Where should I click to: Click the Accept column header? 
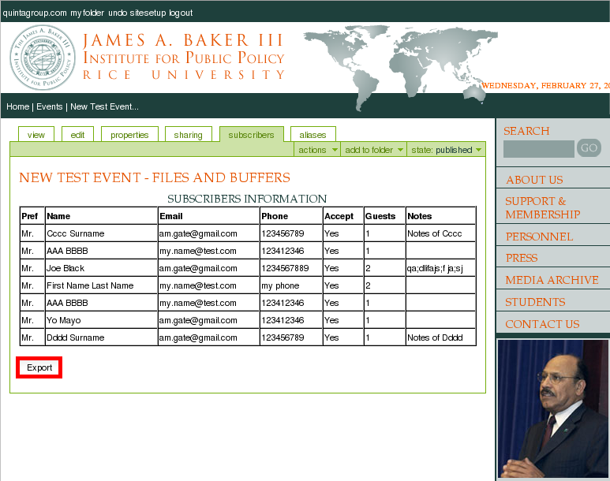tap(343, 216)
